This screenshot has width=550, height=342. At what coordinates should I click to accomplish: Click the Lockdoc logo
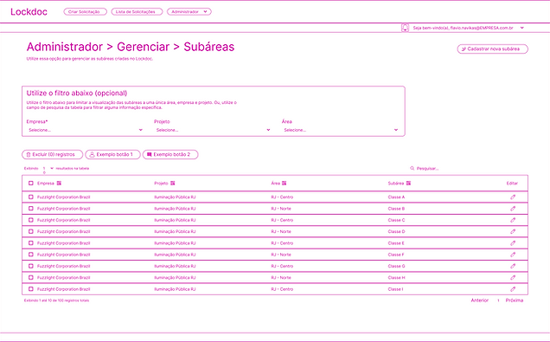click(x=29, y=11)
